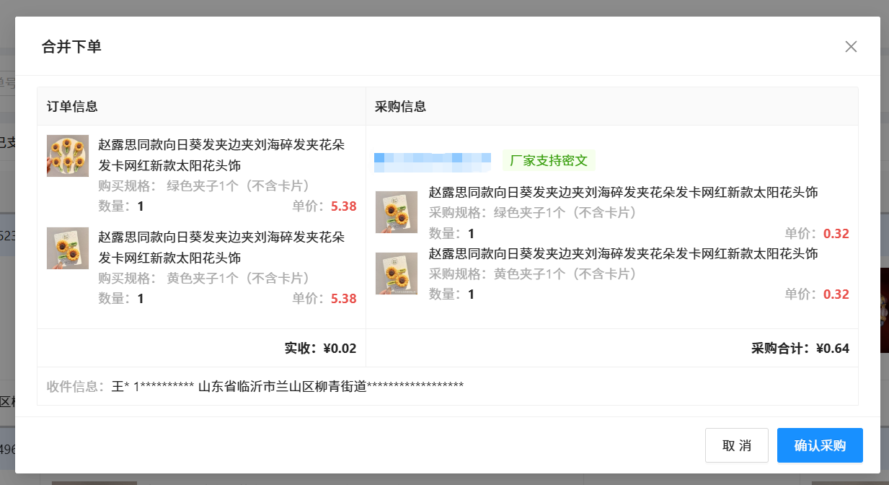Open the 黄色夹子 product thumbnail in 订单信息
889x485 pixels.
68,248
